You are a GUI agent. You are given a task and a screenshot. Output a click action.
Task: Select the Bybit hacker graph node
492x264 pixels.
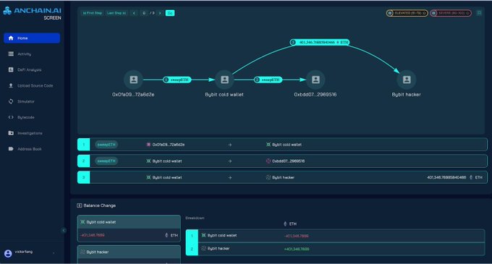pos(407,80)
